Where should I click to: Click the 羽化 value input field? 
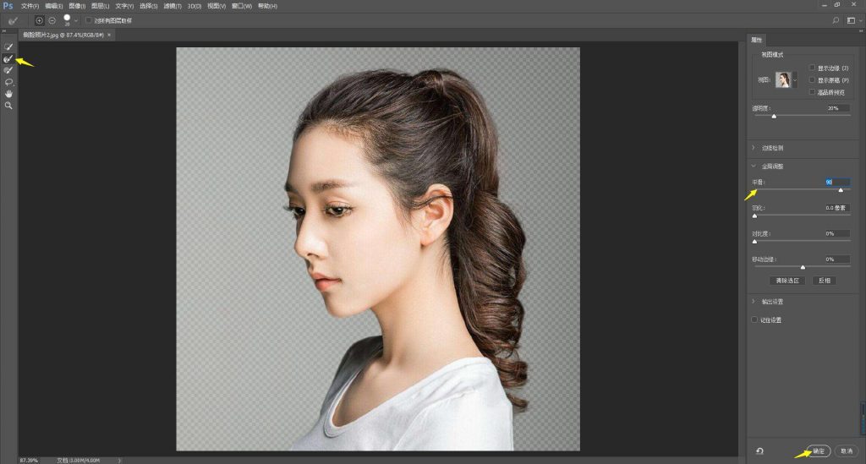[x=836, y=207]
